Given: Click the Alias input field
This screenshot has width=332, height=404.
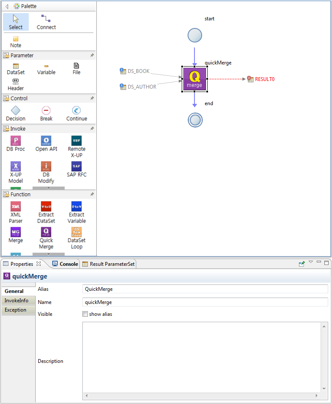Looking at the screenshot, I should point(205,289).
